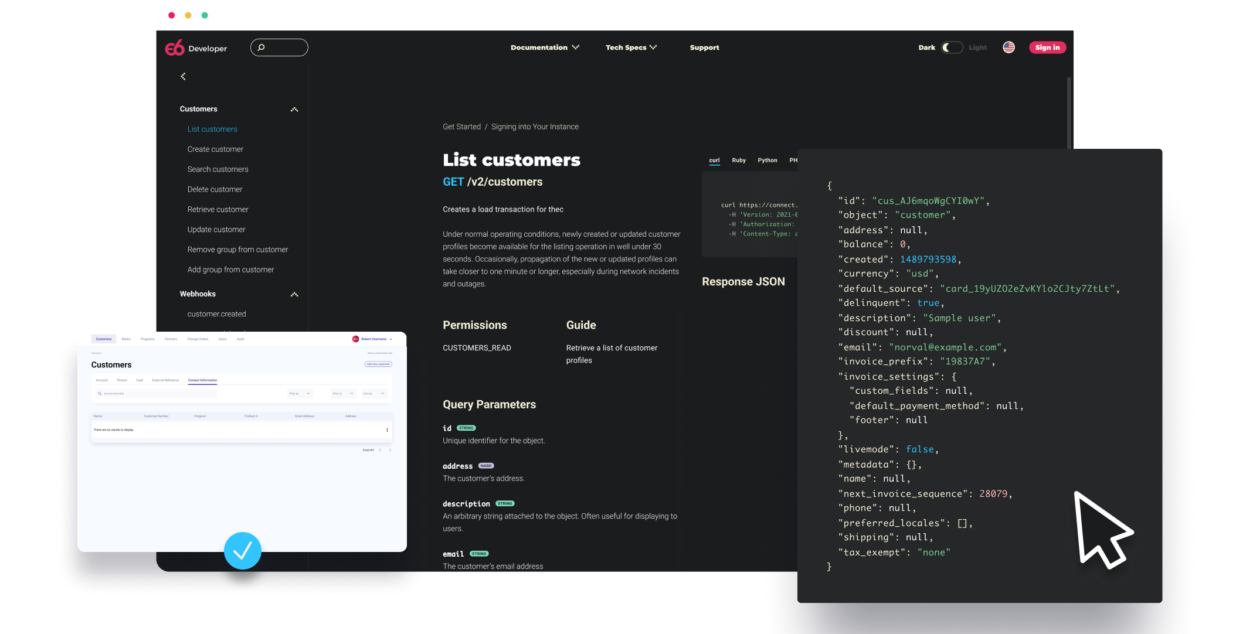Screen dimensions: 1236x634
Task: Click the US flag language icon
Action: [1009, 47]
